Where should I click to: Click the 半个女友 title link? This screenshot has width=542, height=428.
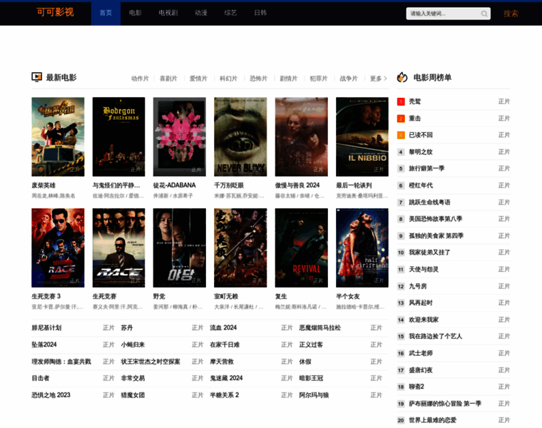[x=348, y=296]
